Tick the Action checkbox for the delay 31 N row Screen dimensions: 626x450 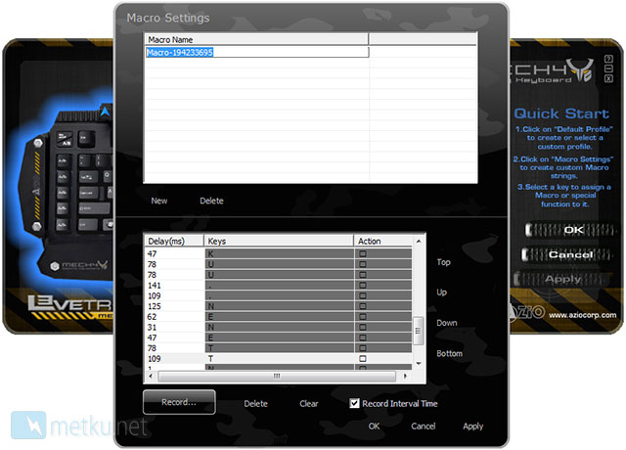[363, 327]
